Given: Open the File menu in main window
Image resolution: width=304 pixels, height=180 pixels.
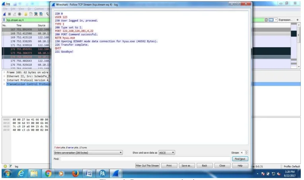Looking at the screenshot, I should pyautogui.click(x=5, y=9).
